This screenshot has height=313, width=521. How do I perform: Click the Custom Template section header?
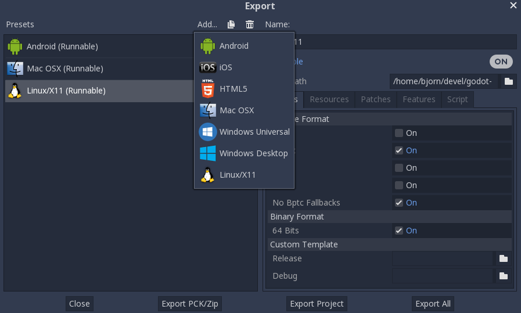[389, 244]
